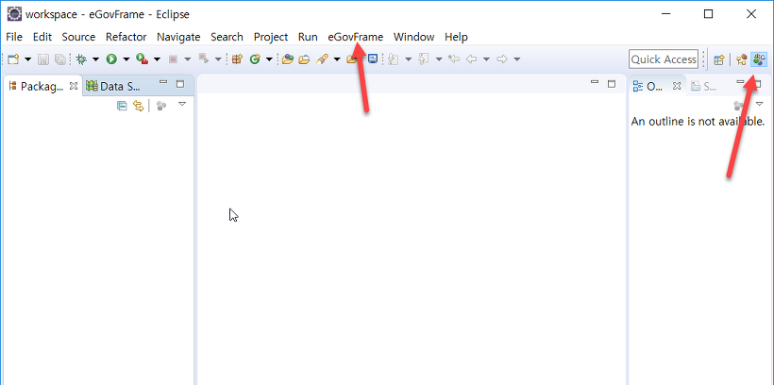The image size is (774, 385).
Task: Select the eGovFrame perspective icon
Action: (759, 59)
